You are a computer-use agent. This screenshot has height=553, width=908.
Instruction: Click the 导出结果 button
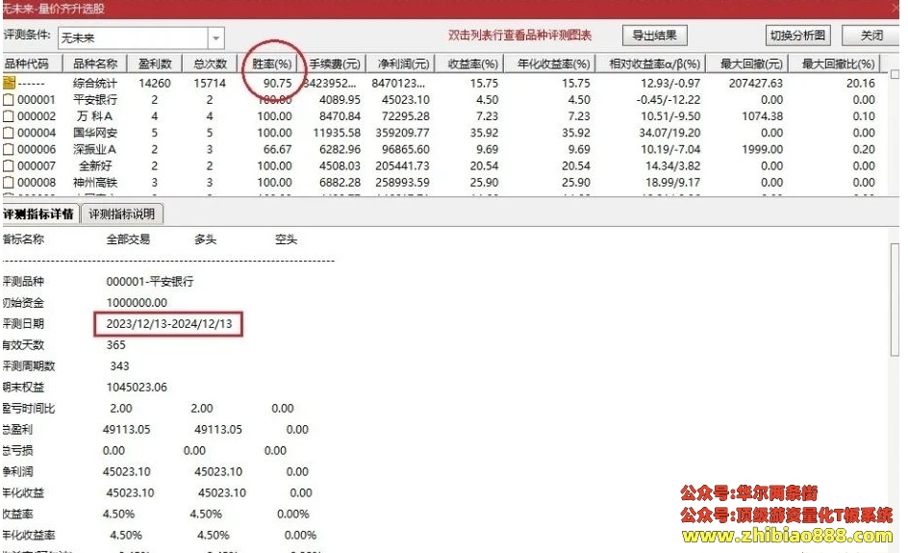[x=654, y=36]
